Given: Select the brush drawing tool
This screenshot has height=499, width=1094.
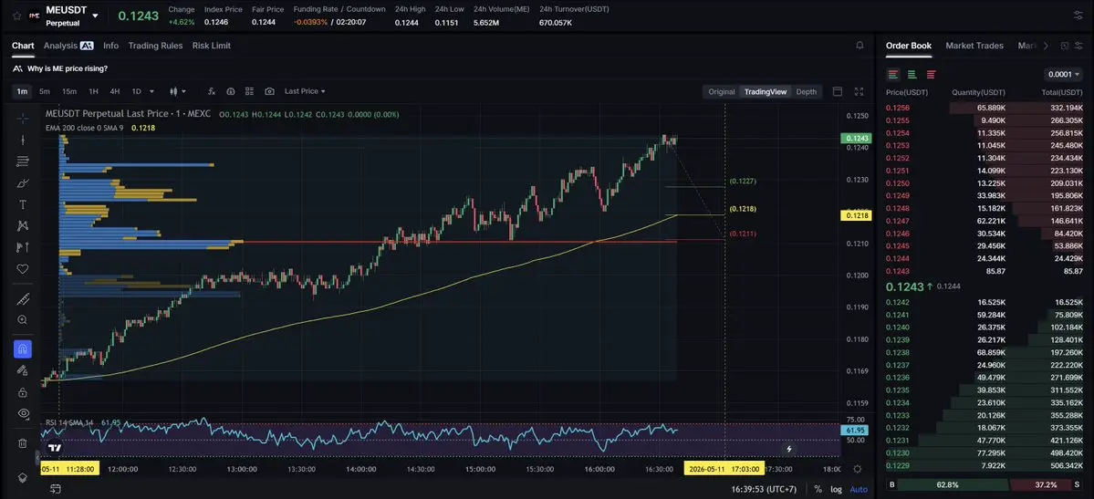Looking at the screenshot, I should click(22, 182).
